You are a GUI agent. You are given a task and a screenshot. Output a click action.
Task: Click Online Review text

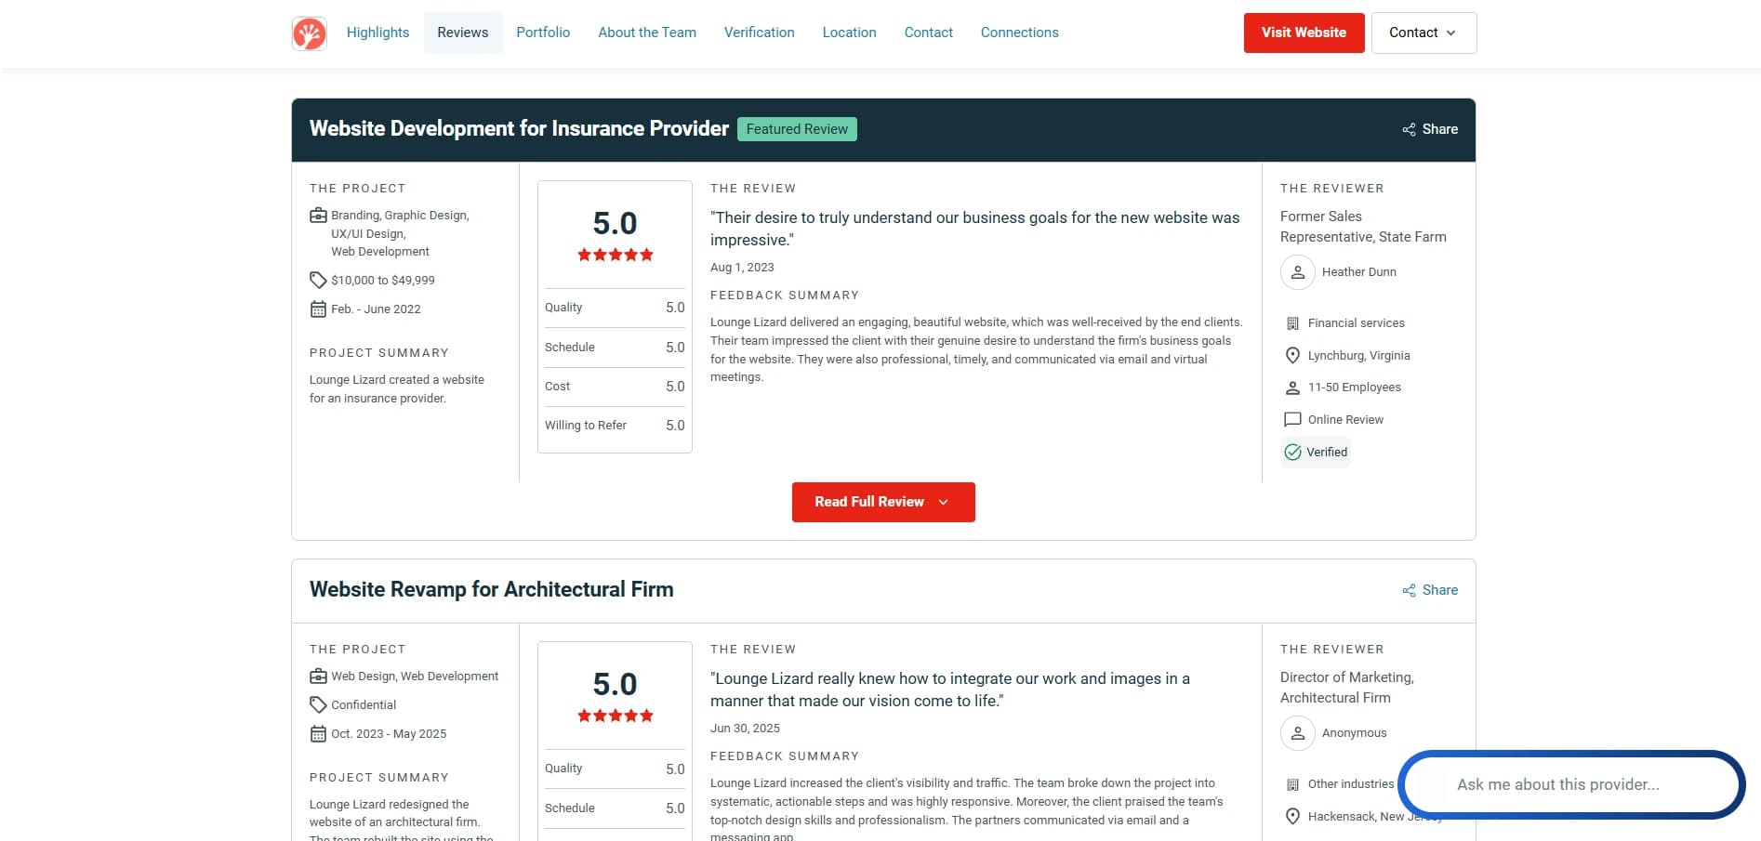click(1345, 420)
